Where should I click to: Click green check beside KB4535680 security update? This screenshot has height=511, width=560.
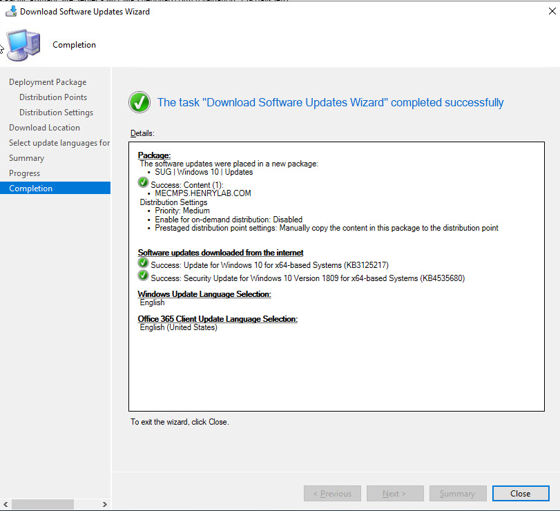tap(143, 276)
